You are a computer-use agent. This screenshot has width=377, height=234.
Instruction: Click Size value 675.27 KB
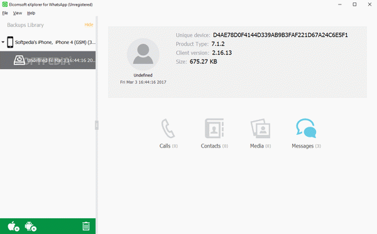coord(204,61)
